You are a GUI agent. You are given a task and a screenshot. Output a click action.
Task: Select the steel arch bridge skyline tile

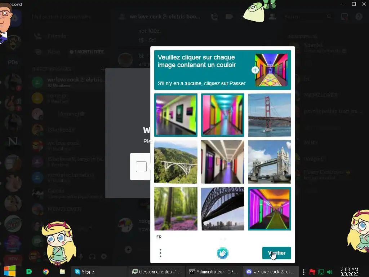tap(223, 209)
